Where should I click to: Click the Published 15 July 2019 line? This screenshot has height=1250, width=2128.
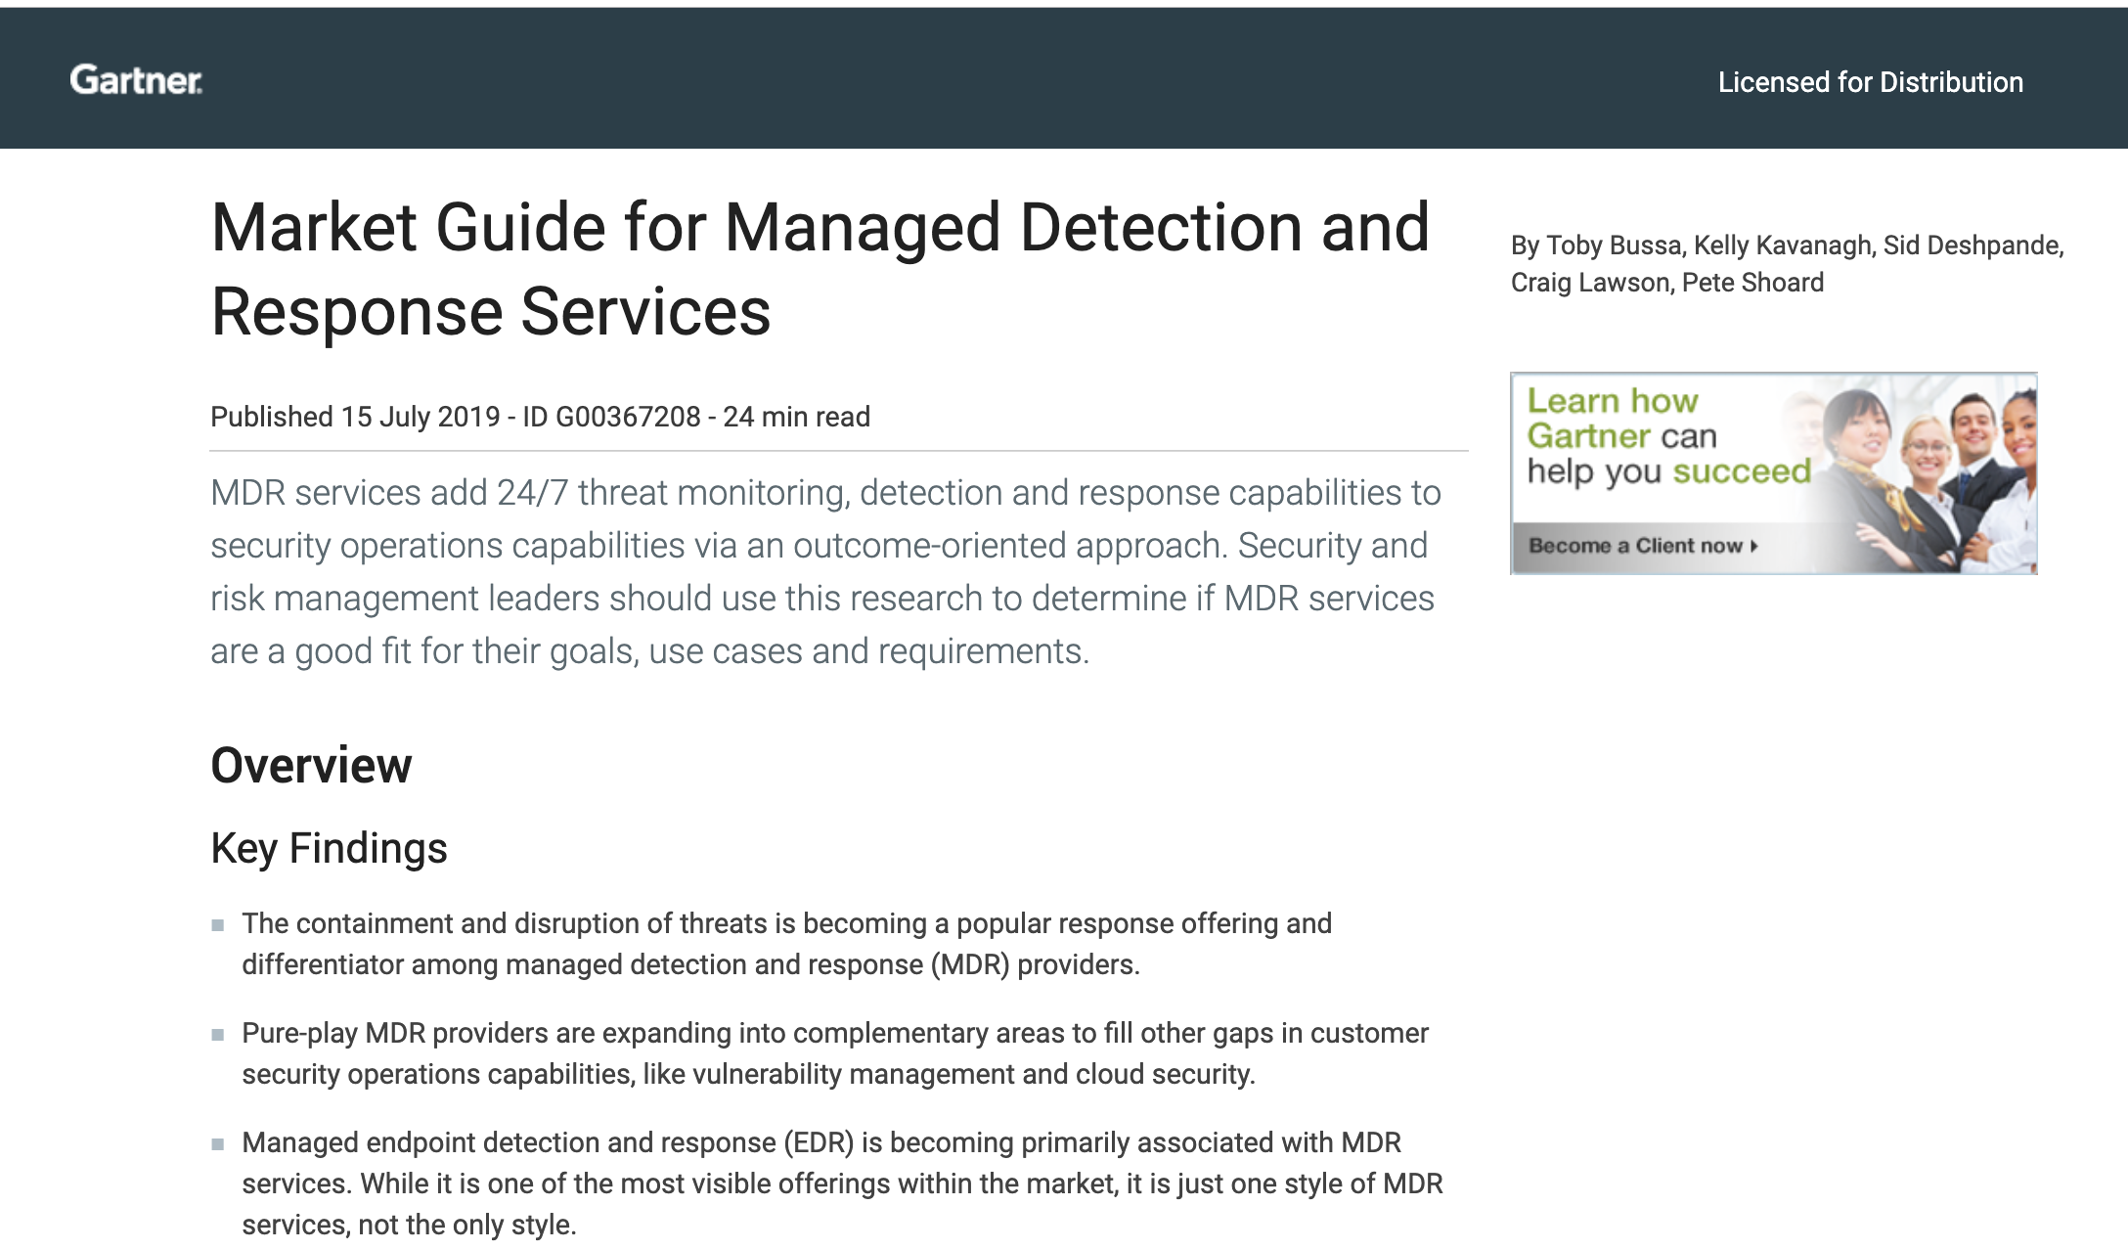540,417
